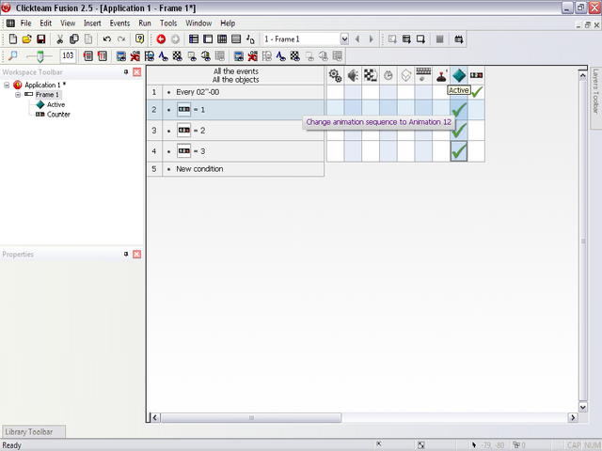Run application with the calendar-like icon at toolbar end
The image size is (602, 451).
(x=458, y=39)
